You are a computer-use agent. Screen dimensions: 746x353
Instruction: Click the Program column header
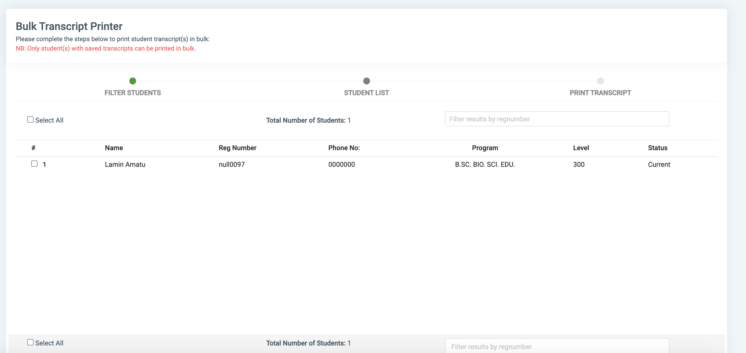(x=485, y=148)
